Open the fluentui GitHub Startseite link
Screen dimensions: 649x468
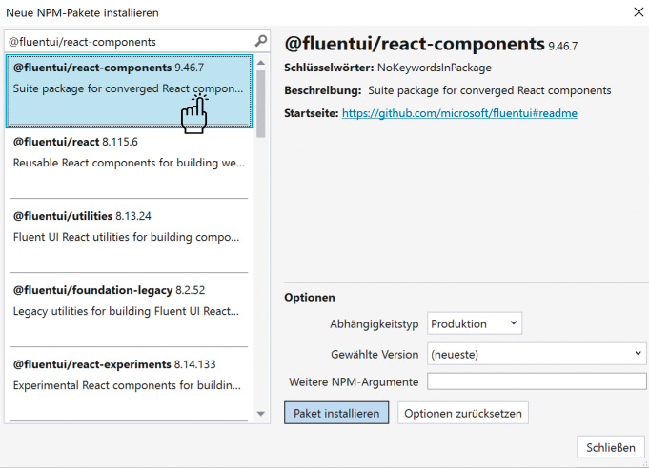[x=459, y=113]
